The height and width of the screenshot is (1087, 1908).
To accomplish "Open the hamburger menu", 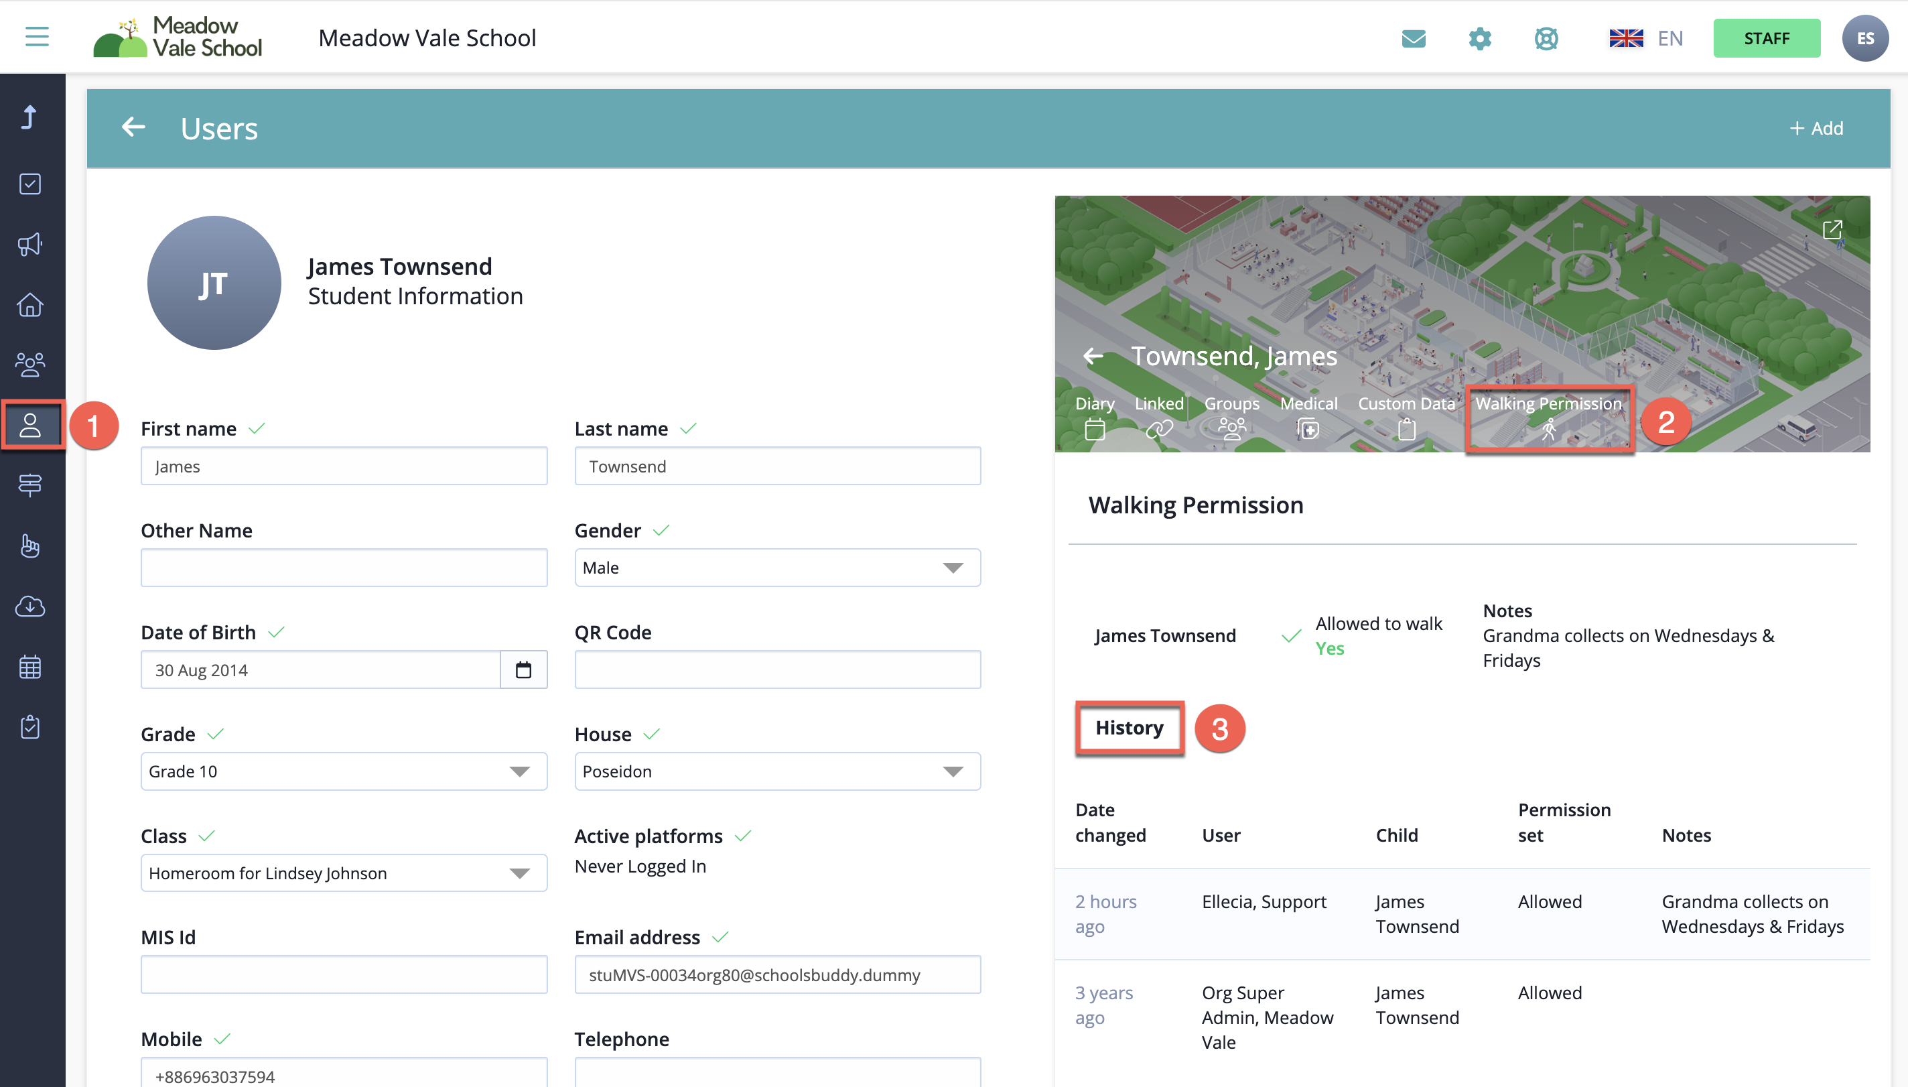I will [x=37, y=37].
